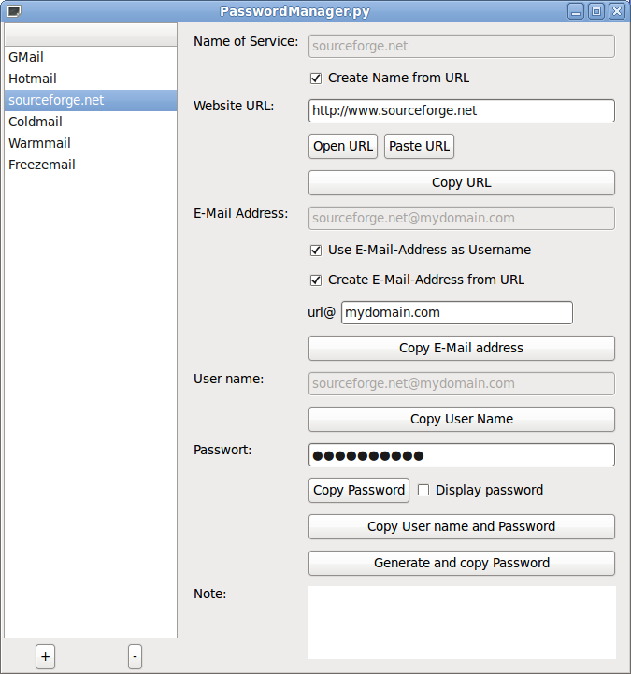Focus the password input field

click(x=462, y=454)
